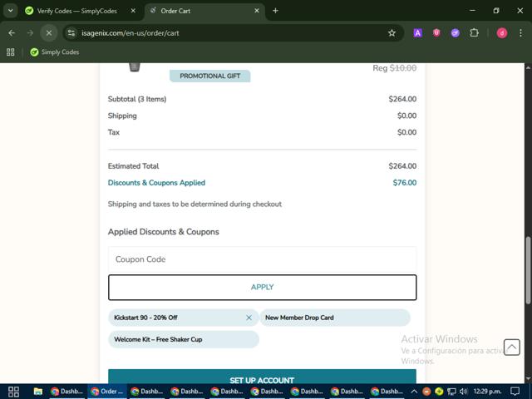The height and width of the screenshot is (399, 532).
Task: Open the Windows notification center
Action: click(x=515, y=392)
